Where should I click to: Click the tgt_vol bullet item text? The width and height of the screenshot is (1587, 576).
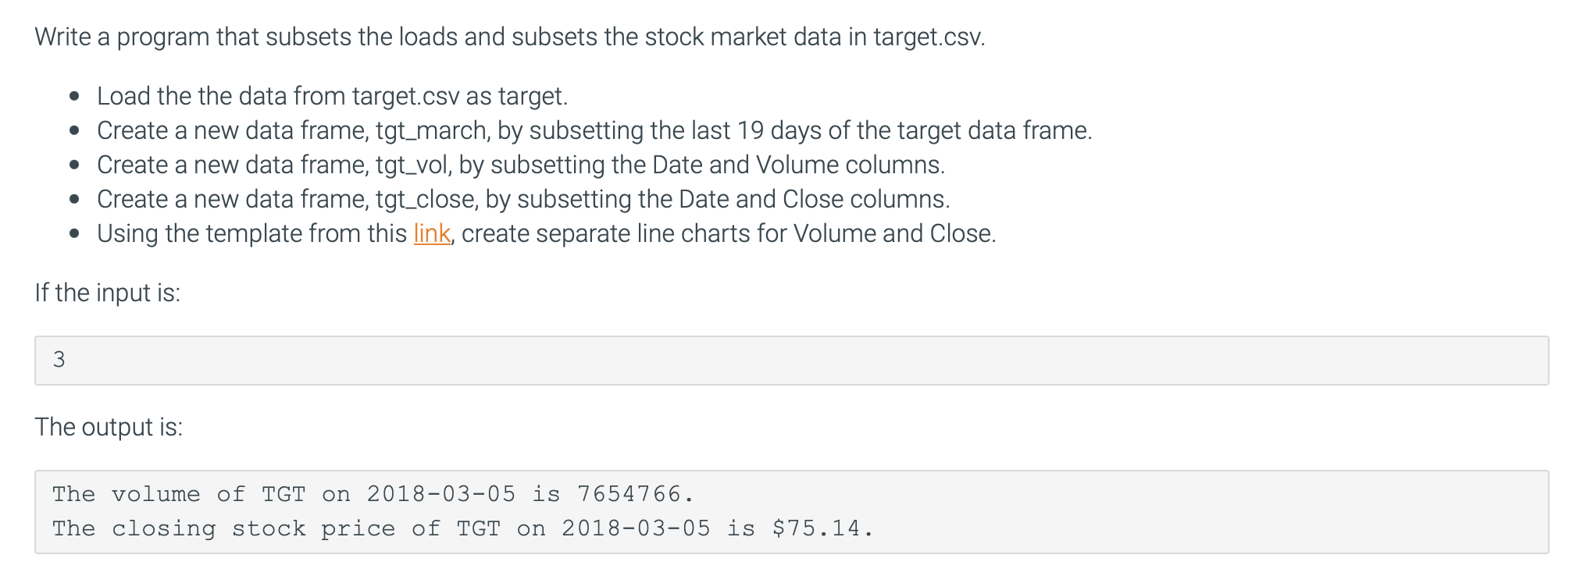(x=521, y=165)
